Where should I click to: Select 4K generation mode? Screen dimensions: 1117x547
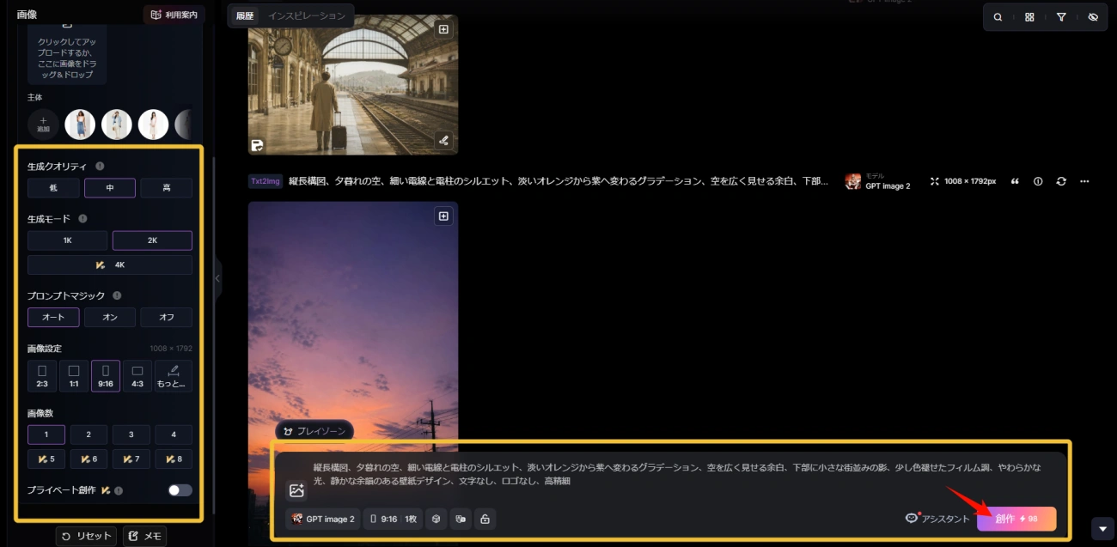(110, 264)
